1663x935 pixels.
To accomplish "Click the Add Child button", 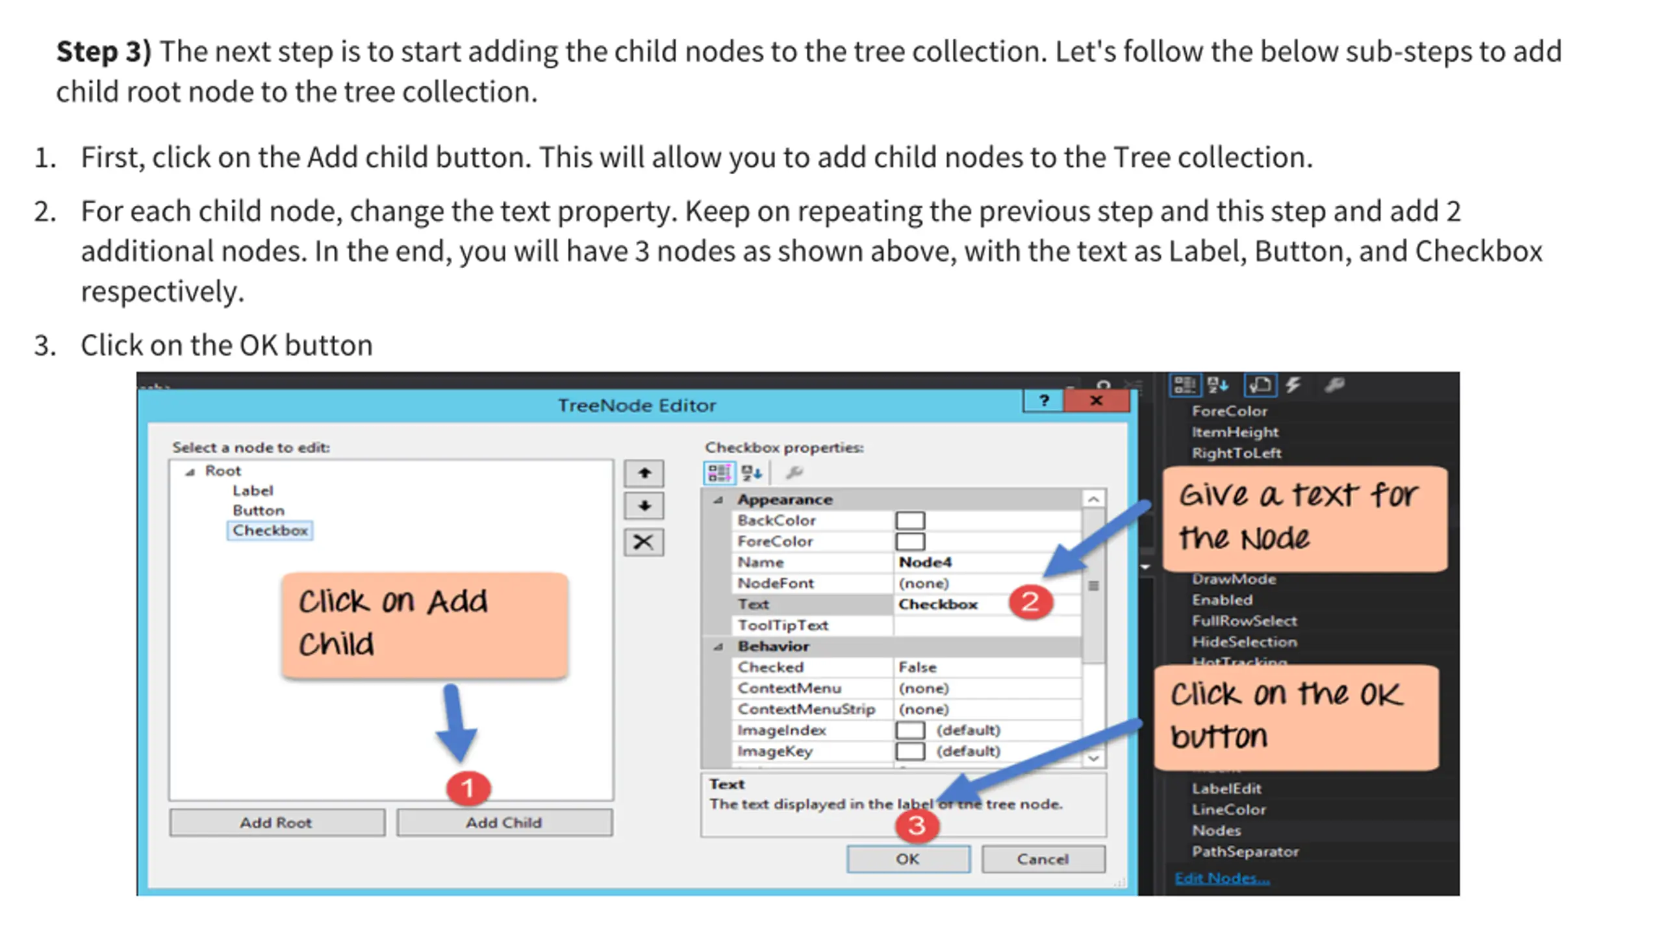I will pos(504,823).
